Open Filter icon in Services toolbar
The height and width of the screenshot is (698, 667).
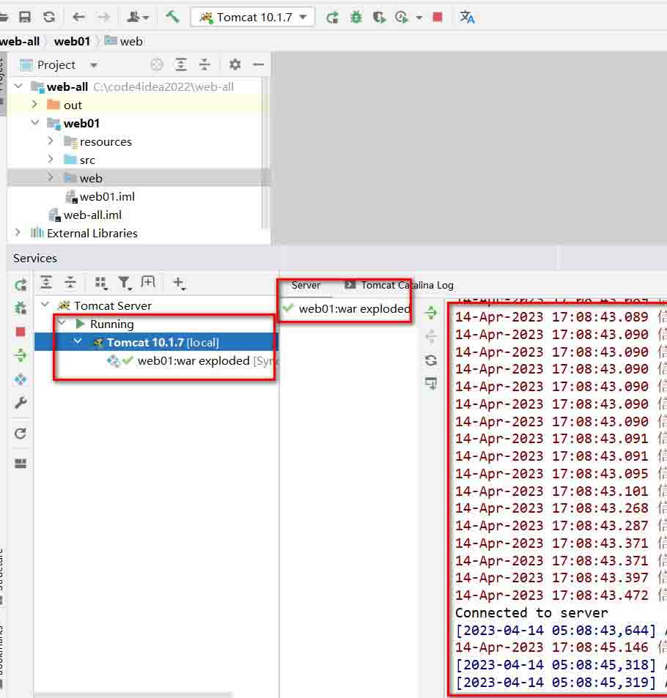[x=125, y=283]
